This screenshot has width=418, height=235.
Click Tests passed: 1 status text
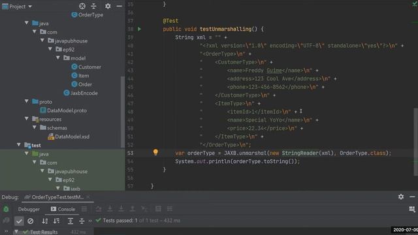tap(120, 221)
